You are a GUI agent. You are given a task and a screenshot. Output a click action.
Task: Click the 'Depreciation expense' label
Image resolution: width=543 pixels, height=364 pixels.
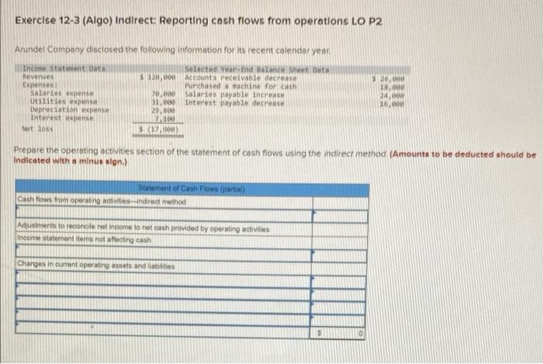pyautogui.click(x=70, y=109)
